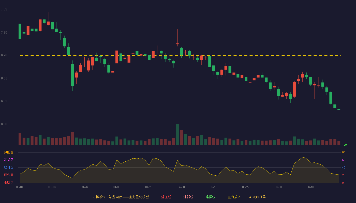Click the 出货区 zone label
The width and height of the screenshot is (356, 203).
pyautogui.click(x=9, y=160)
